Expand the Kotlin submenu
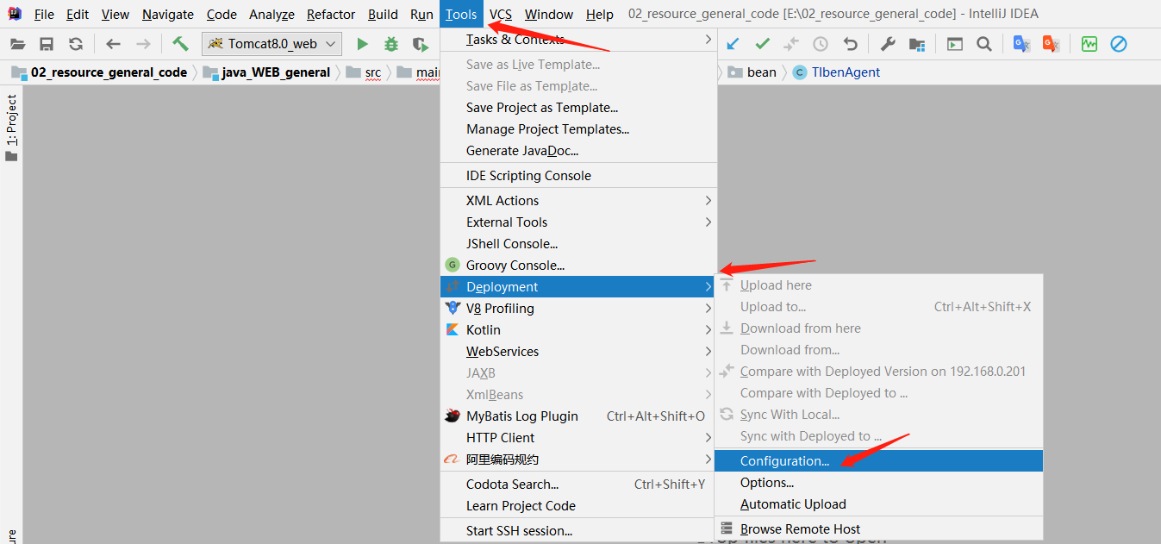Image resolution: width=1161 pixels, height=544 pixels. pyautogui.click(x=578, y=330)
